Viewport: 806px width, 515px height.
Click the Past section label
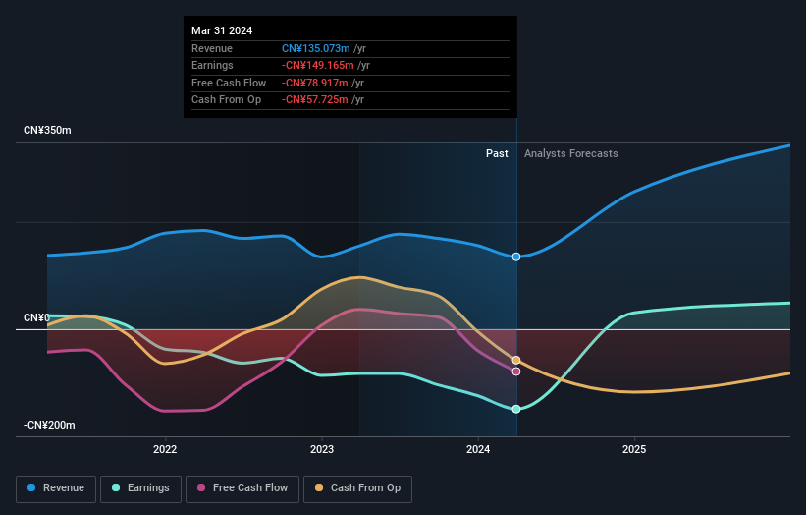pos(497,153)
